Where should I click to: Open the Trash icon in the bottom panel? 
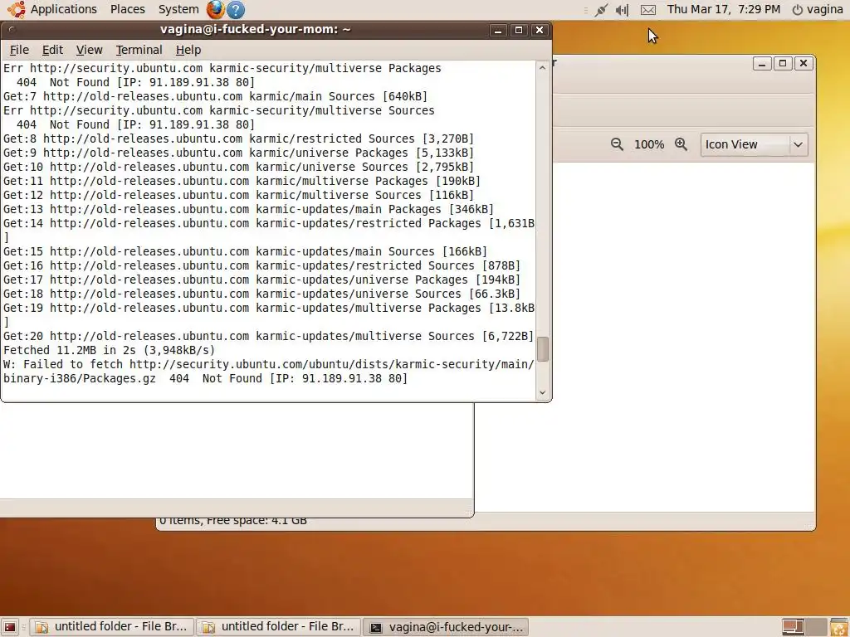coord(839,627)
